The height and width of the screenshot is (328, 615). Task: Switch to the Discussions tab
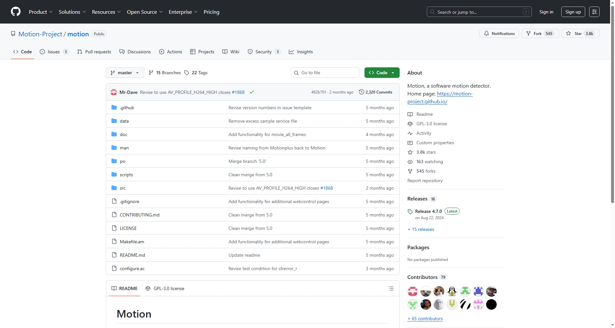coord(135,52)
